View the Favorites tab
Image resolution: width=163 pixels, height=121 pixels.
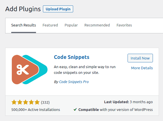tap(124, 25)
